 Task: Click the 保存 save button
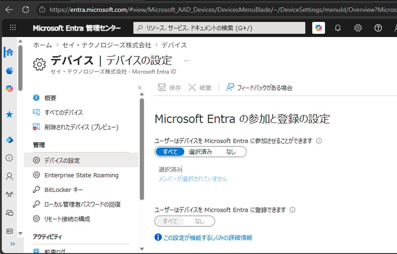click(169, 88)
